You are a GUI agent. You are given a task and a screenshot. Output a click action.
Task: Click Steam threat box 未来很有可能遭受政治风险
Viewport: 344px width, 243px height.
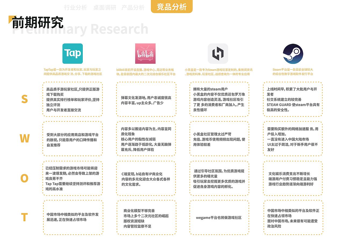[293, 217]
